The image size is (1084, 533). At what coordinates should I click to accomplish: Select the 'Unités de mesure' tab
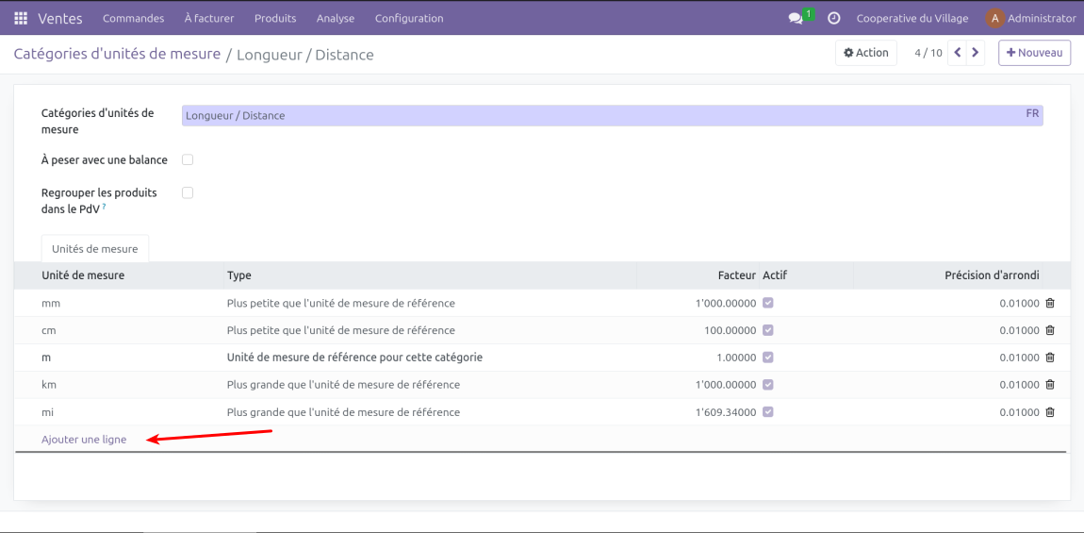click(94, 249)
